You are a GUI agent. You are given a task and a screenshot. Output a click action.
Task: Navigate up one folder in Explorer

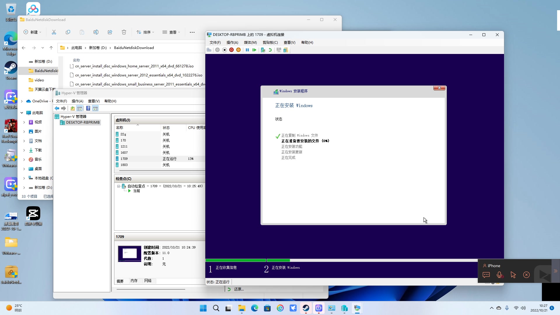[51, 48]
